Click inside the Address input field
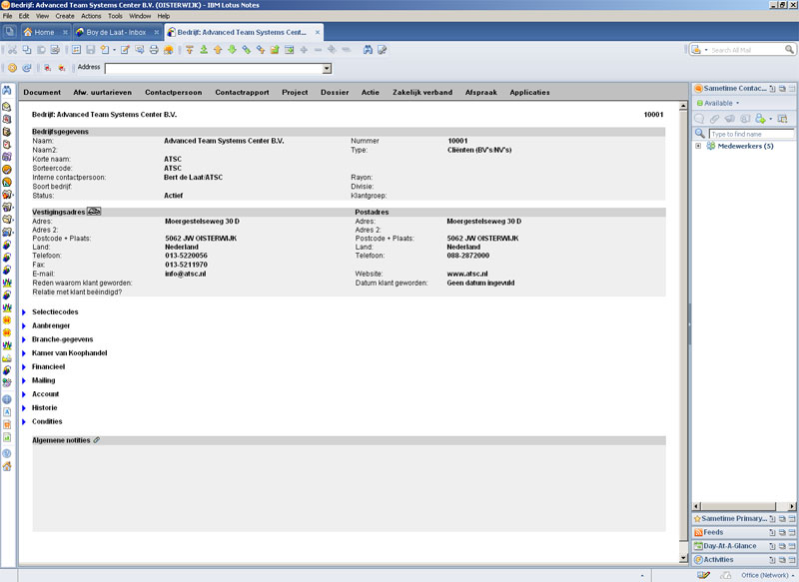The width and height of the screenshot is (799, 582). (214, 68)
